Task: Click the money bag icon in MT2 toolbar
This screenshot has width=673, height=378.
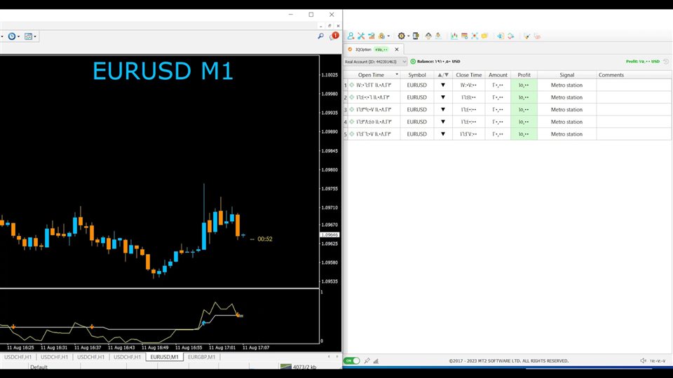Action: (381, 36)
